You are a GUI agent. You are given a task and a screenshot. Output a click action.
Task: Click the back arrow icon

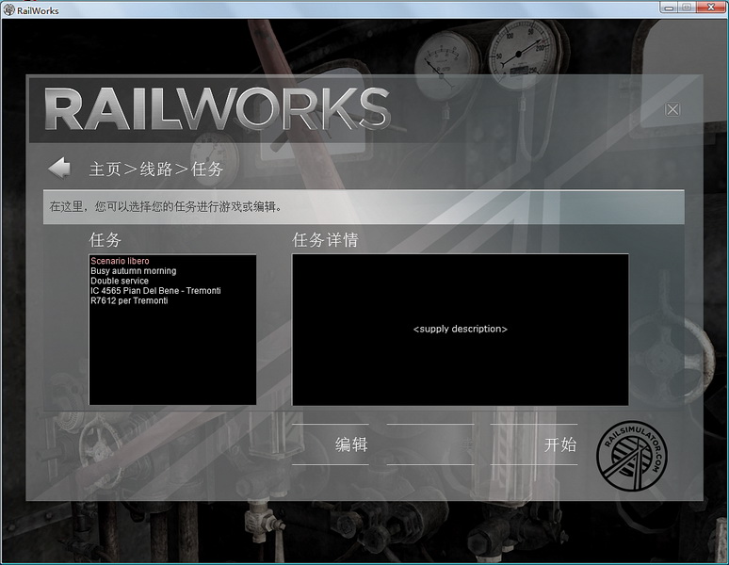coord(59,168)
